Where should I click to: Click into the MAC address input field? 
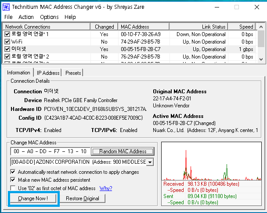coord(50,151)
